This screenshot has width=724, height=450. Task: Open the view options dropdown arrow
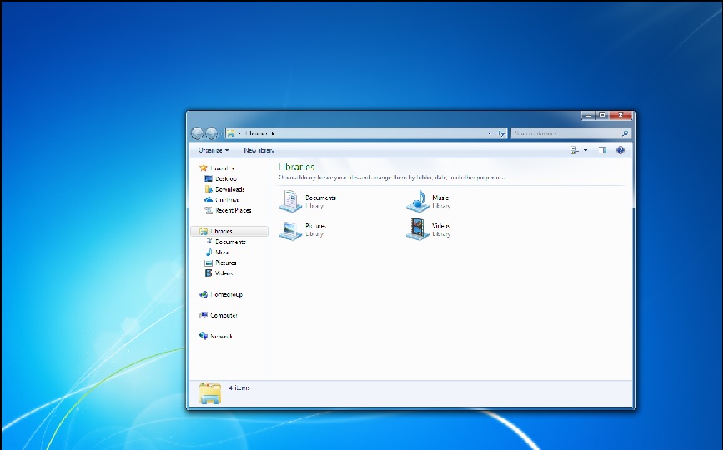tap(586, 151)
